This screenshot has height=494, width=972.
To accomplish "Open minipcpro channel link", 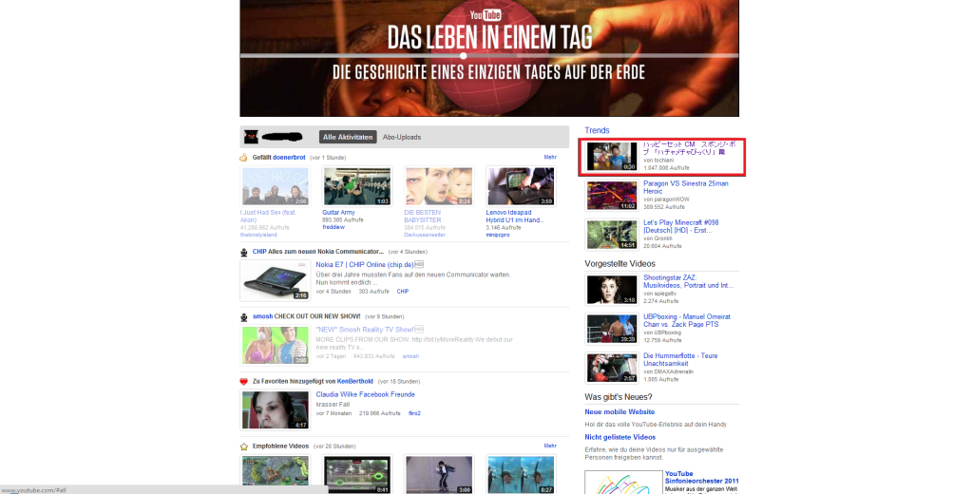I will click(x=498, y=235).
